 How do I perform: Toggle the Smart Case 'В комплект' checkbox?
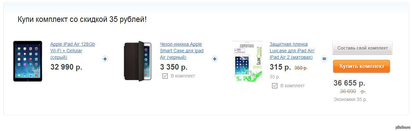[165, 76]
